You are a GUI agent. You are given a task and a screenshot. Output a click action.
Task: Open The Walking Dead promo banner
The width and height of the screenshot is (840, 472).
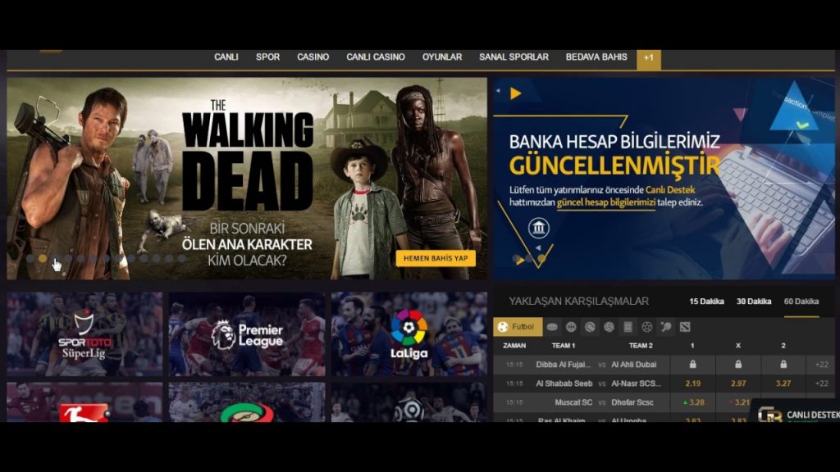pyautogui.click(x=247, y=179)
